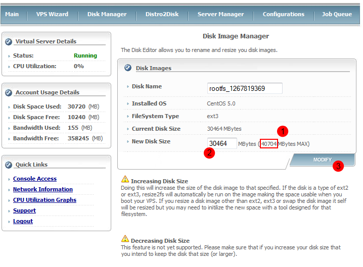Switch to the Disk Manager tab
This screenshot has width=363, height=267.
click(107, 14)
